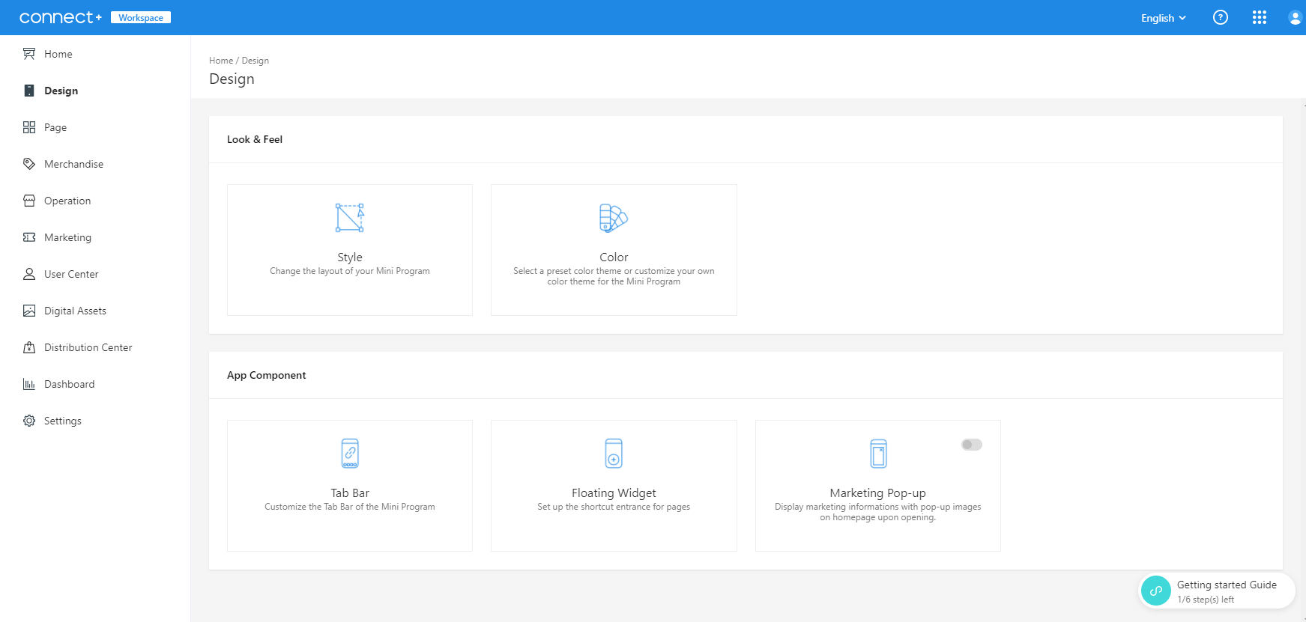Viewport: 1306px width, 622px height.
Task: Click 'Customize the Tab Bar' description
Action: pyautogui.click(x=350, y=507)
